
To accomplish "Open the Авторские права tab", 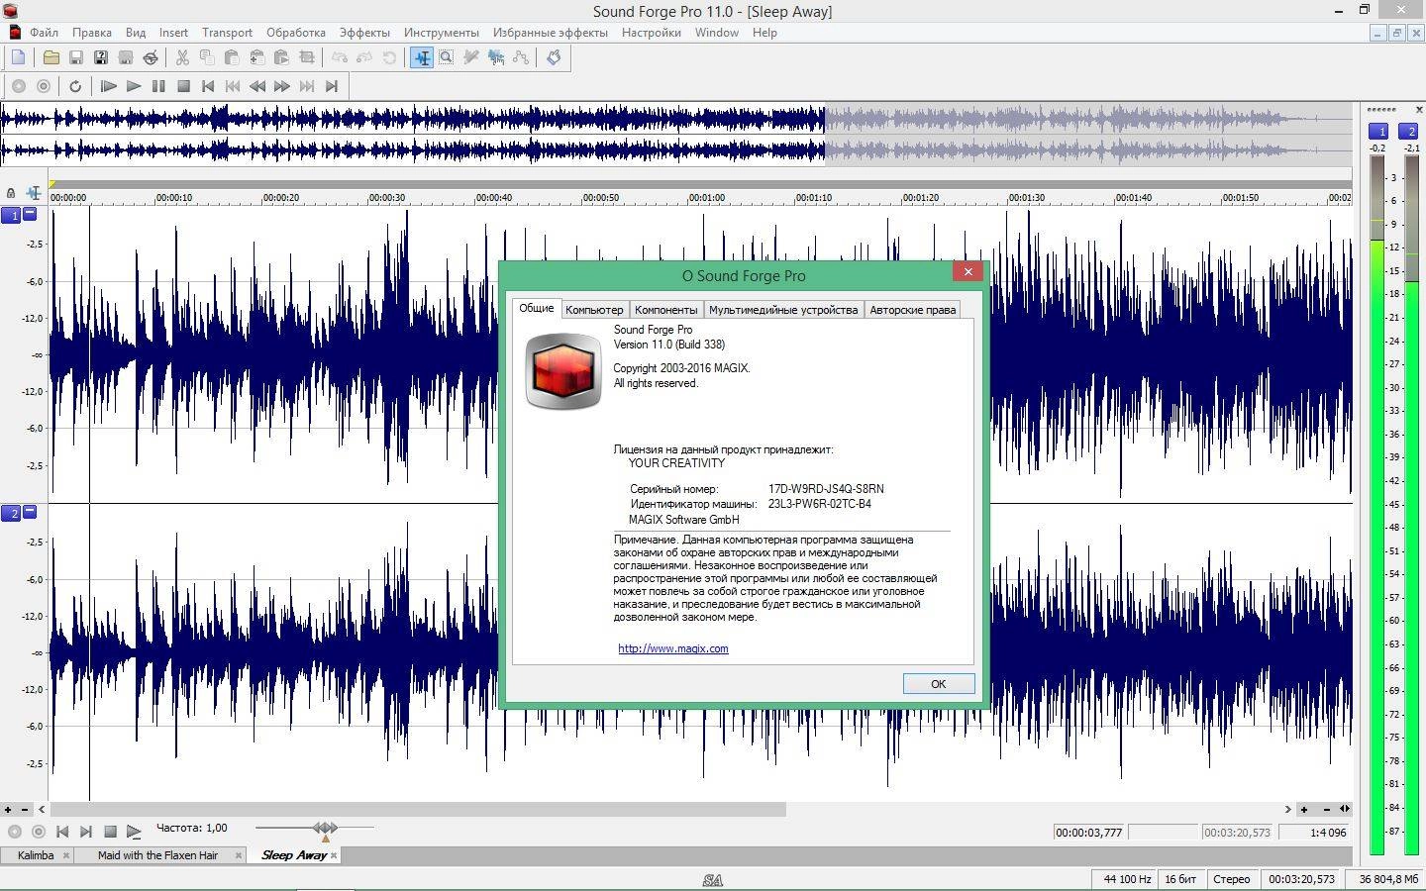I will point(912,310).
